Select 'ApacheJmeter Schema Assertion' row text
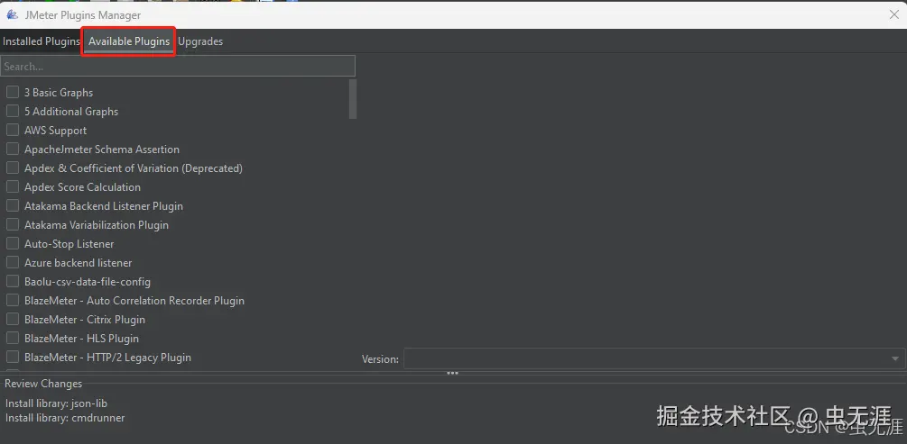 pyautogui.click(x=102, y=150)
